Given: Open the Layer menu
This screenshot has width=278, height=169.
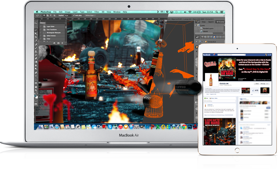Looking at the screenshot, I should pyautogui.click(x=75, y=12).
